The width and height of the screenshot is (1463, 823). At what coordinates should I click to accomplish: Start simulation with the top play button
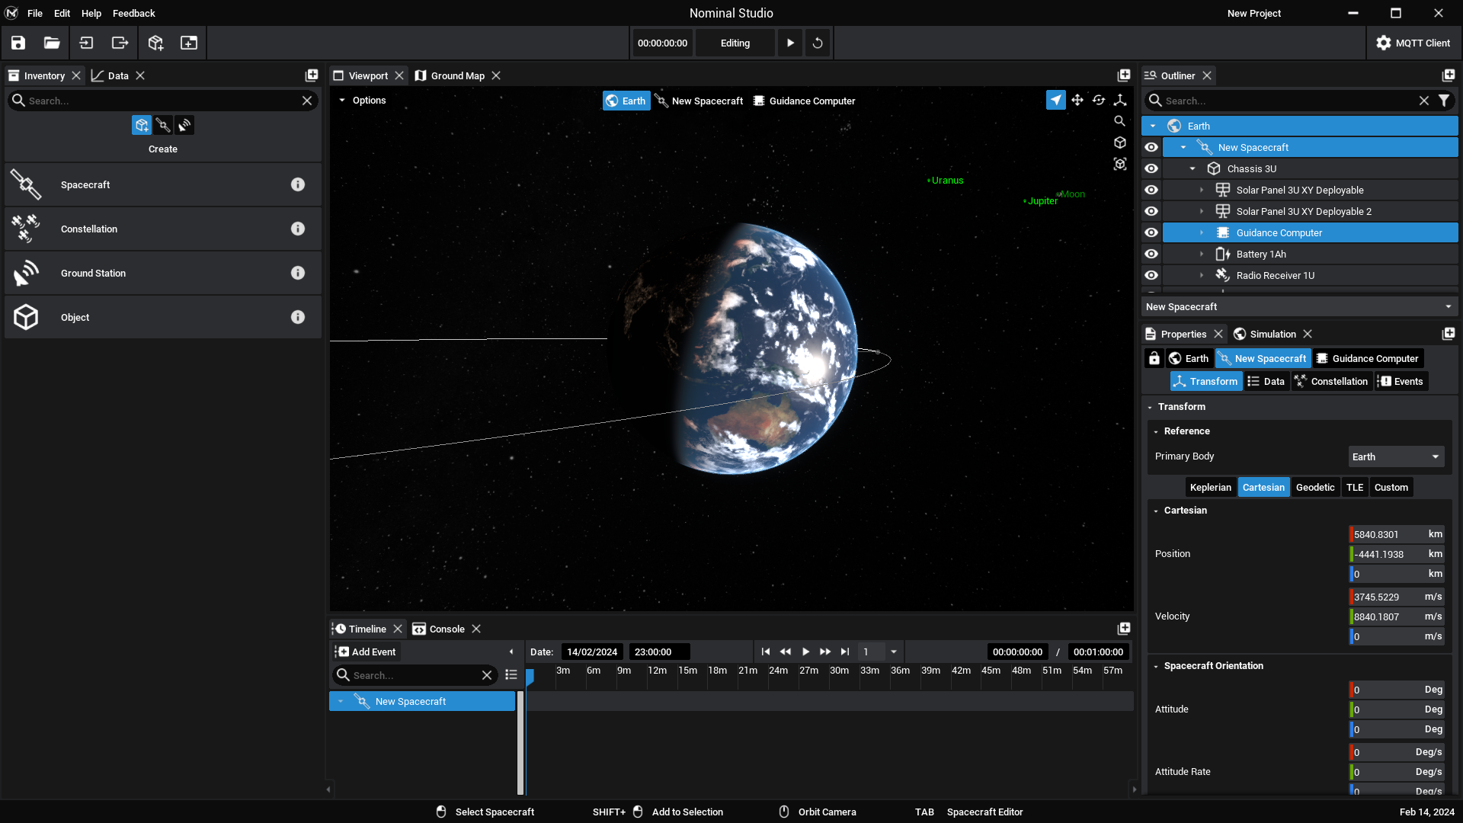[790, 43]
